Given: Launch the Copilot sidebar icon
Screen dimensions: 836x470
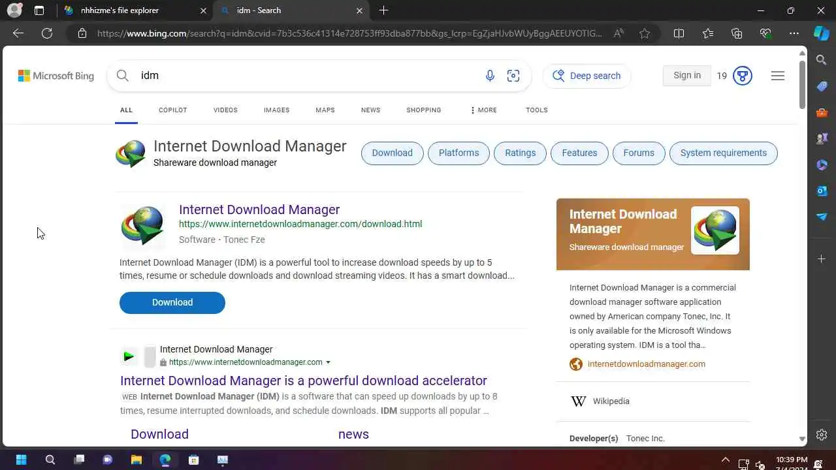Looking at the screenshot, I should (822, 33).
